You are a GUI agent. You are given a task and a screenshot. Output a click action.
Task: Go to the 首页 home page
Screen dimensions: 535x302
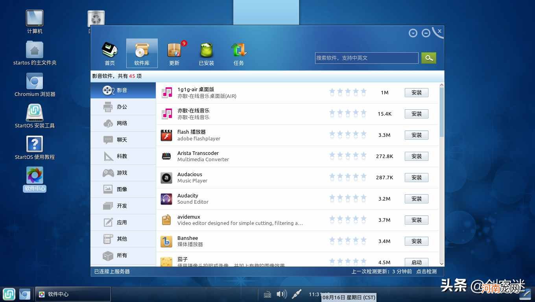pyautogui.click(x=109, y=53)
